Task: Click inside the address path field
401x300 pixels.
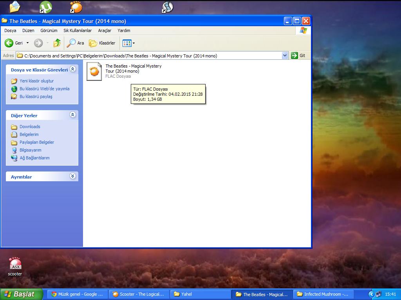Action: click(157, 55)
